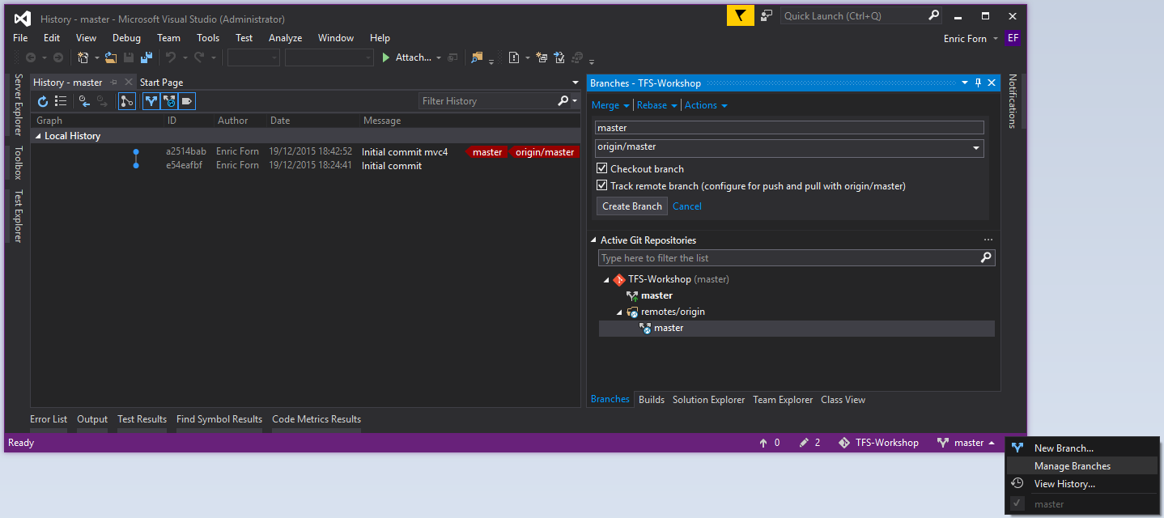Screen dimensions: 1164x518
Task: Collapse the remotes/origin tree node
Action: 620,312
